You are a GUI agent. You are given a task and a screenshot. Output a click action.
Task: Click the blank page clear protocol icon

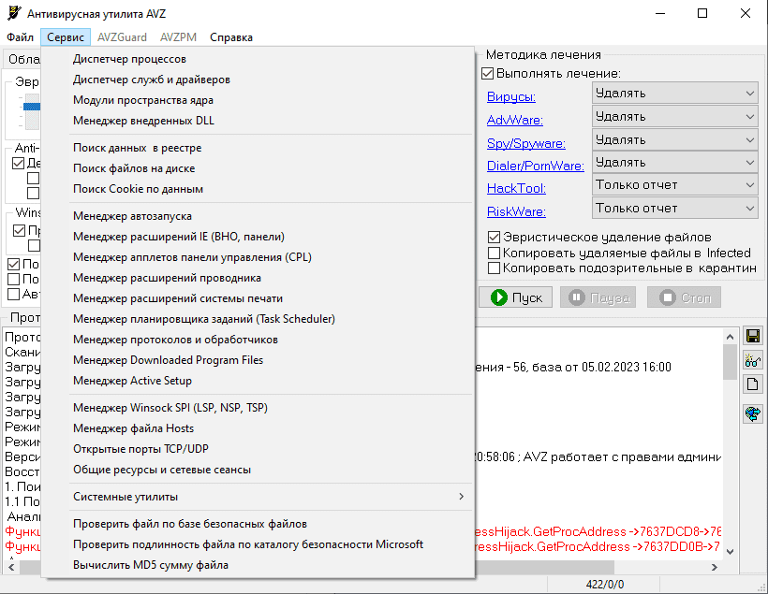tap(753, 384)
